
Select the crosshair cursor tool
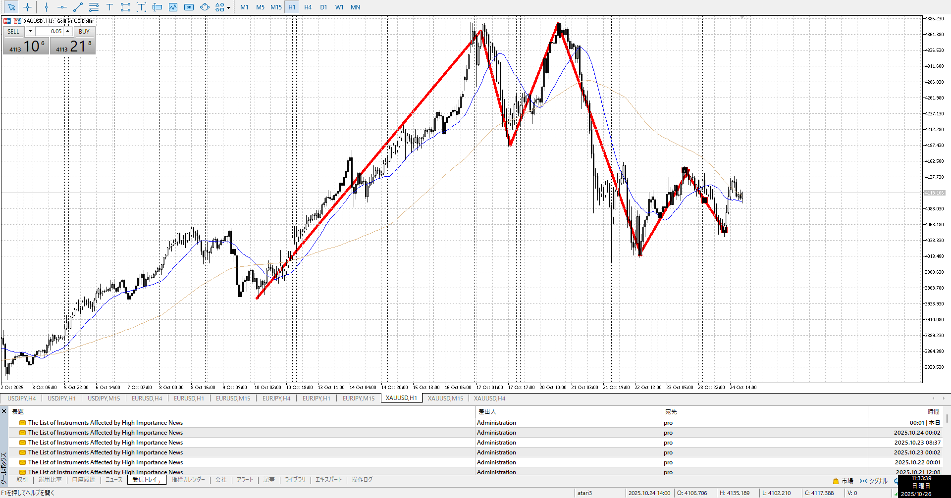[28, 7]
